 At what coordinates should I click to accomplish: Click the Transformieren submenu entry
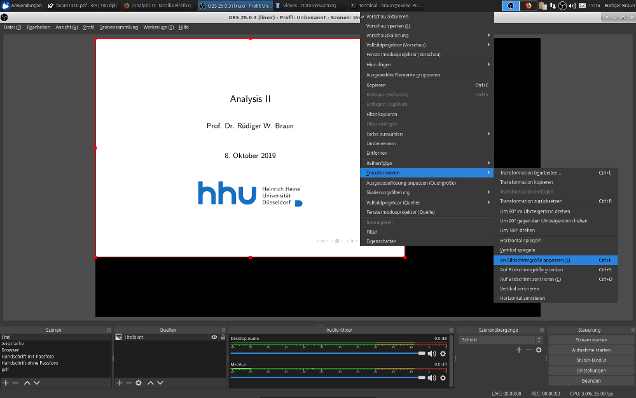coord(427,173)
